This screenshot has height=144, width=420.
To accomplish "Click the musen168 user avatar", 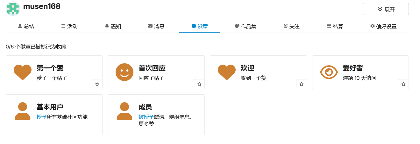I will [x=13, y=9].
